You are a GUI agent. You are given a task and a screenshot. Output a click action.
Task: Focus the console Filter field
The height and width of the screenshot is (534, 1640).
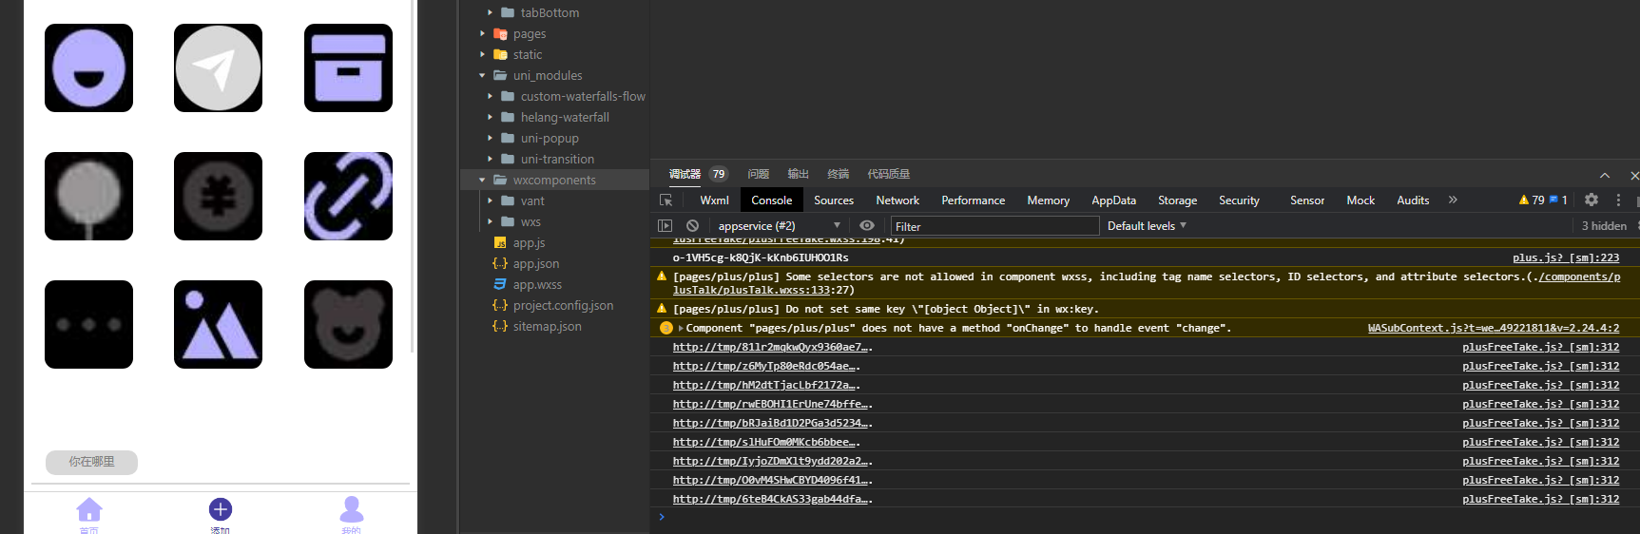pos(994,226)
